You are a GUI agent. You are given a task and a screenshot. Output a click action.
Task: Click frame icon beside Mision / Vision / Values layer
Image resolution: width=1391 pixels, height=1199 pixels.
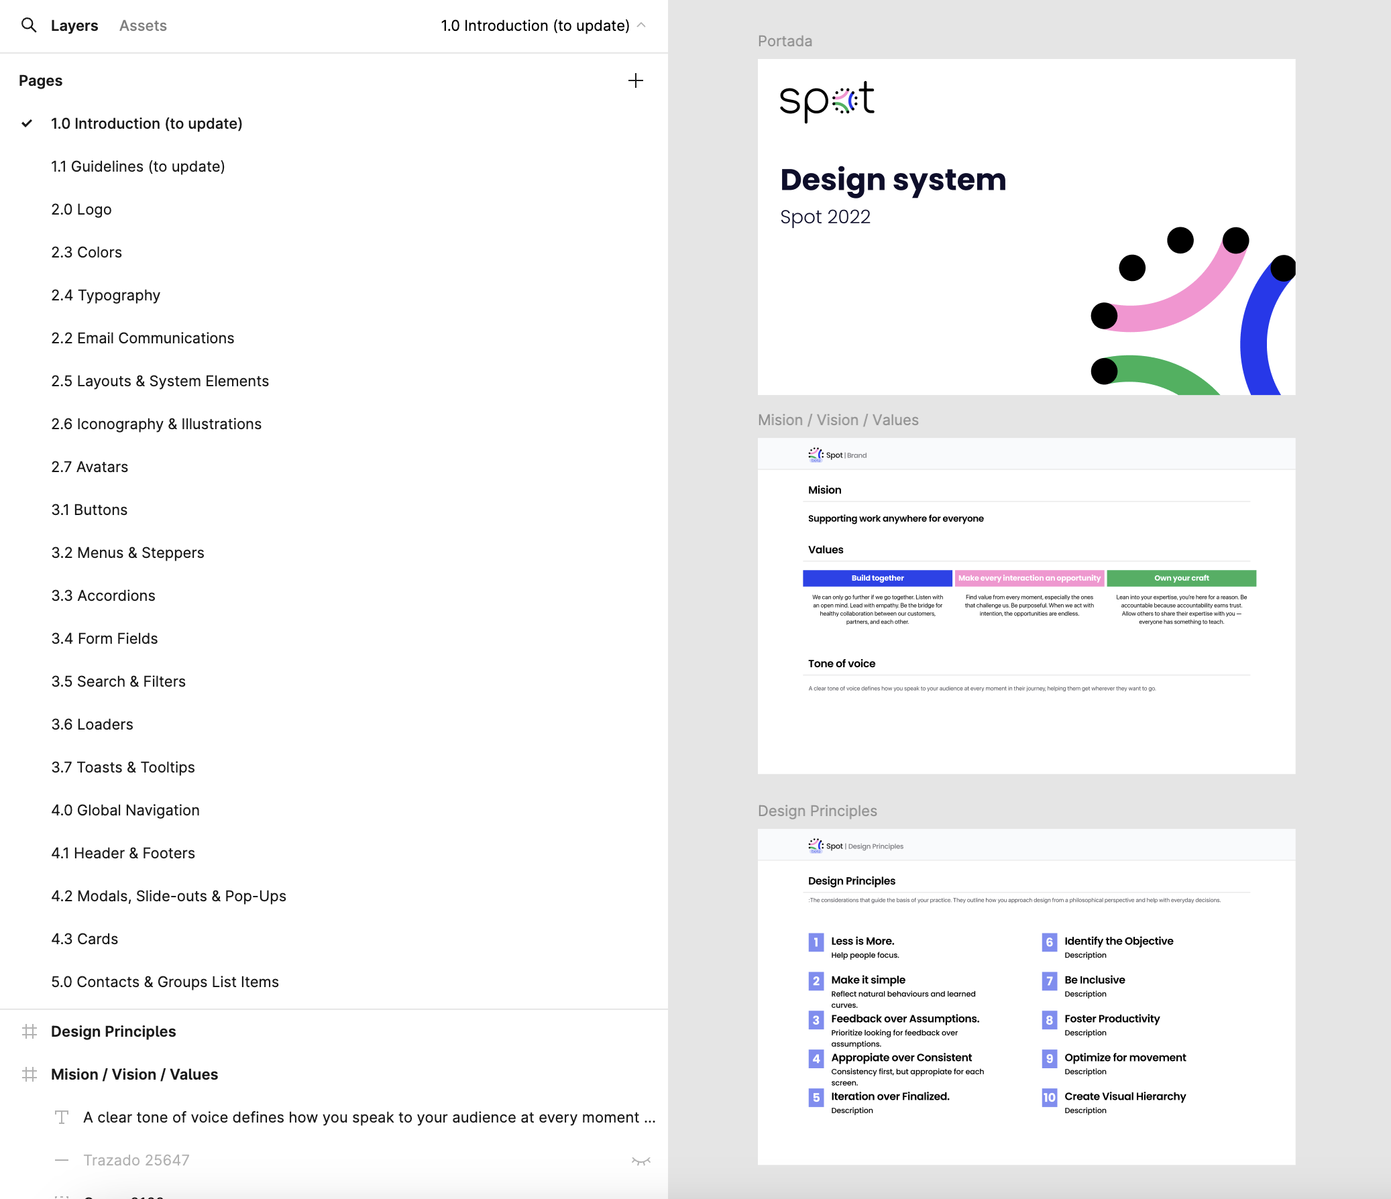pos(30,1074)
